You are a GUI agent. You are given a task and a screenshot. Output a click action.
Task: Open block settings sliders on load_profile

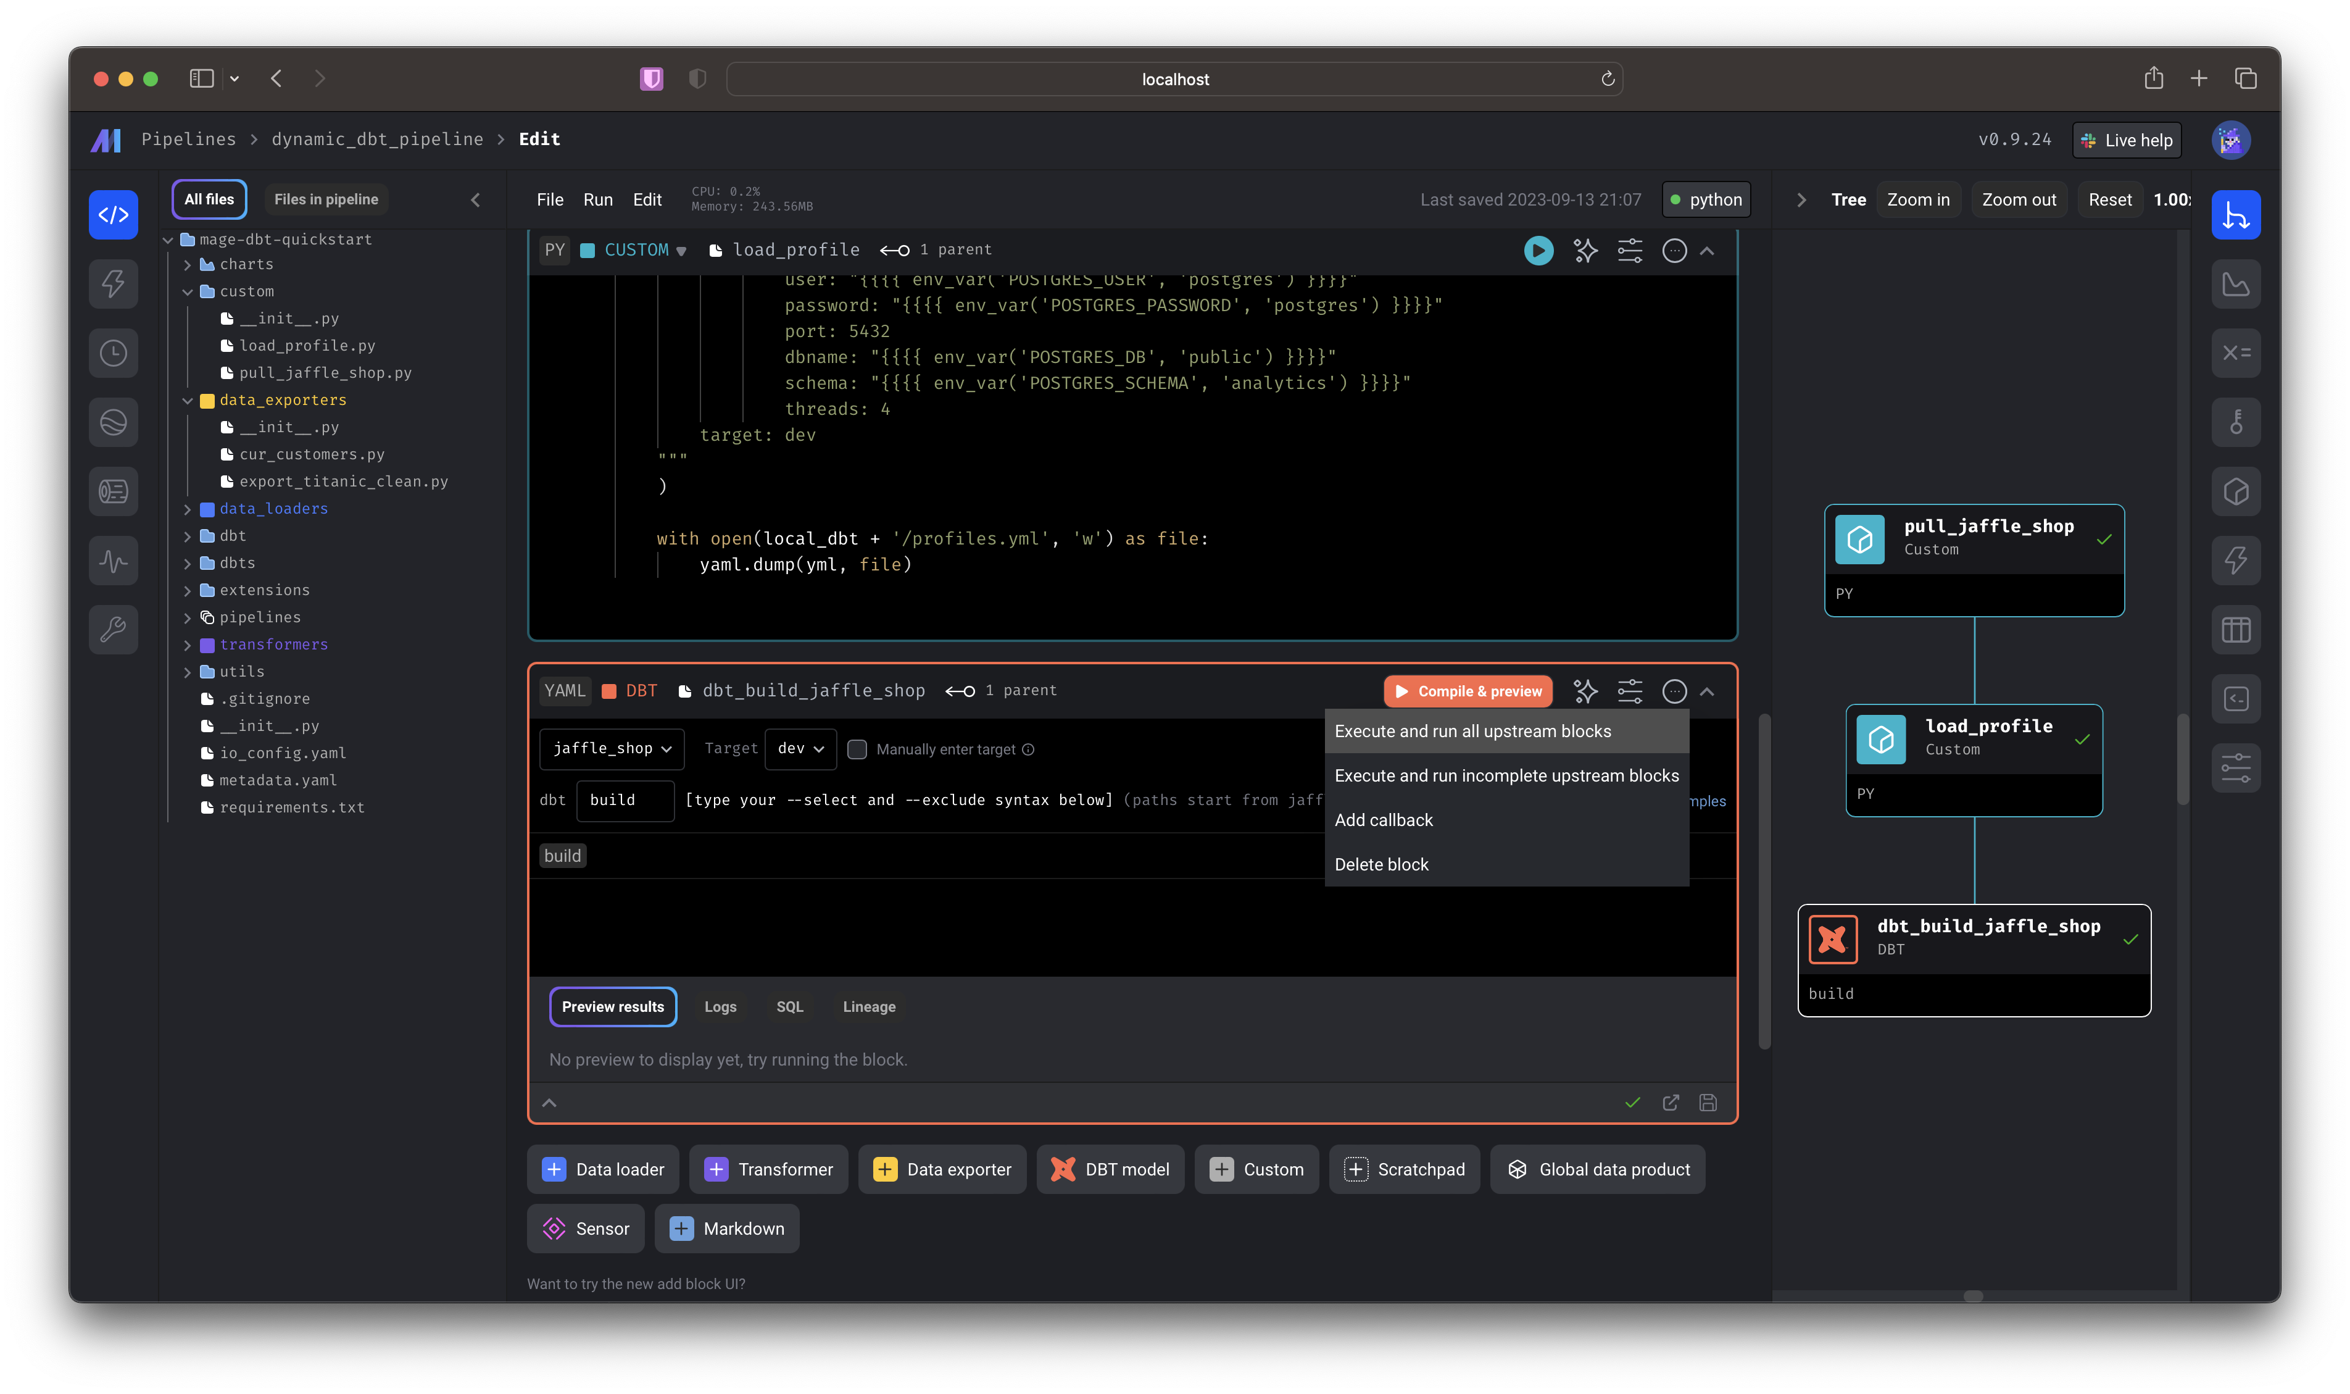[x=1630, y=251]
